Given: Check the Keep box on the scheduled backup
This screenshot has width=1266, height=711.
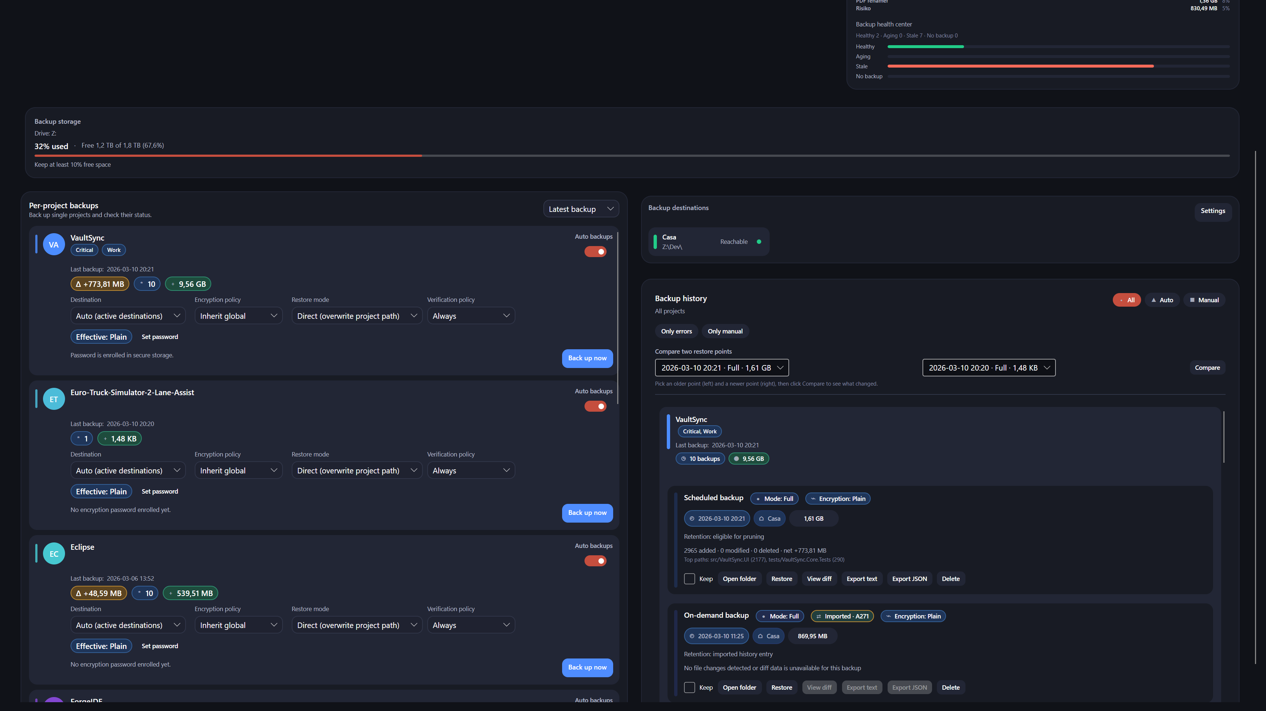Looking at the screenshot, I should pyautogui.click(x=689, y=579).
